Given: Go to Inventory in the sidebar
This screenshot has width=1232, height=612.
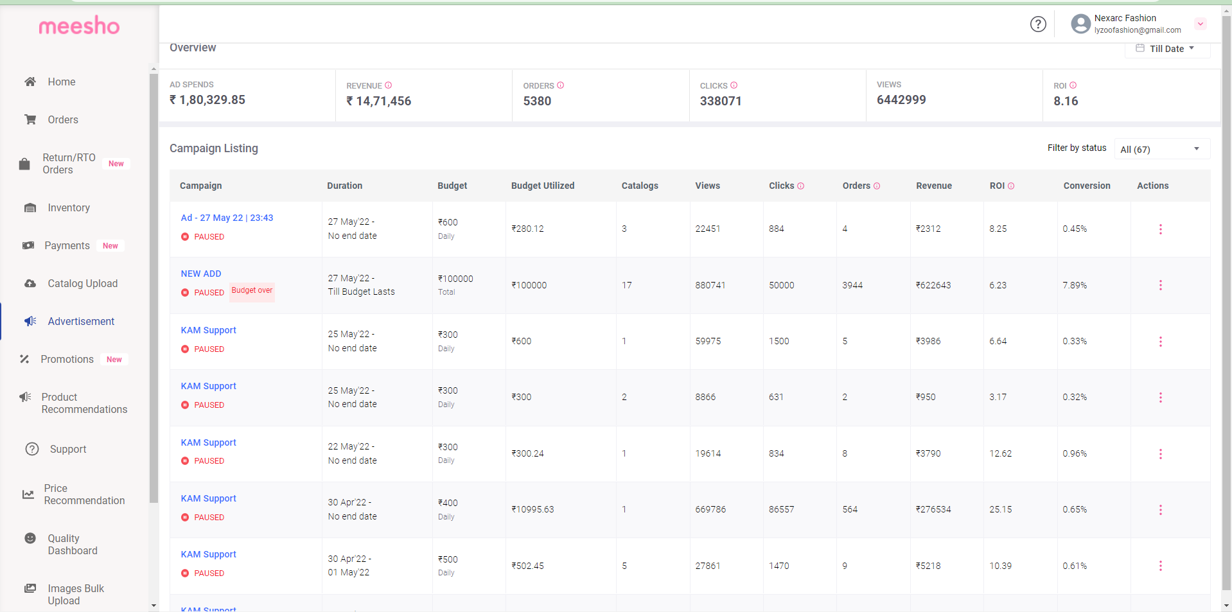Looking at the screenshot, I should 68,207.
